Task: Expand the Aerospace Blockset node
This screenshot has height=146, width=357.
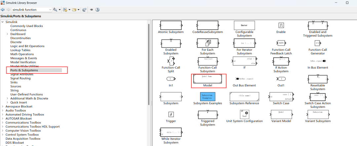Action: pyautogui.click(x=3, y=106)
